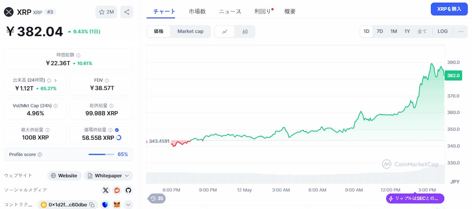Open the Website link

64,176
